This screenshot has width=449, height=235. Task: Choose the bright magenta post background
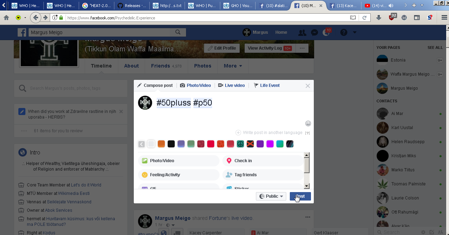270,144
